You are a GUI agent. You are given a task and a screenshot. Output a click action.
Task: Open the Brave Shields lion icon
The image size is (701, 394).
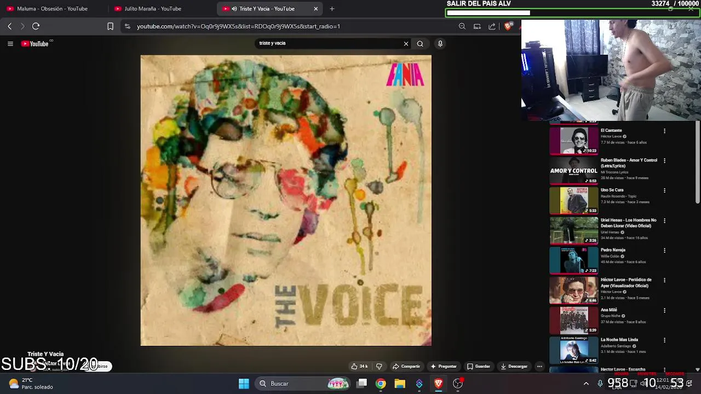[x=508, y=26]
